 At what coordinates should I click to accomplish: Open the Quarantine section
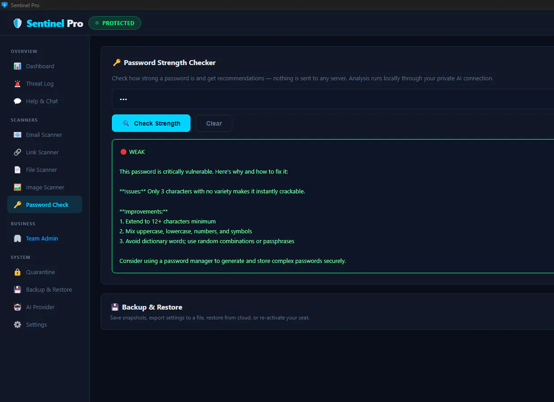coord(45,272)
